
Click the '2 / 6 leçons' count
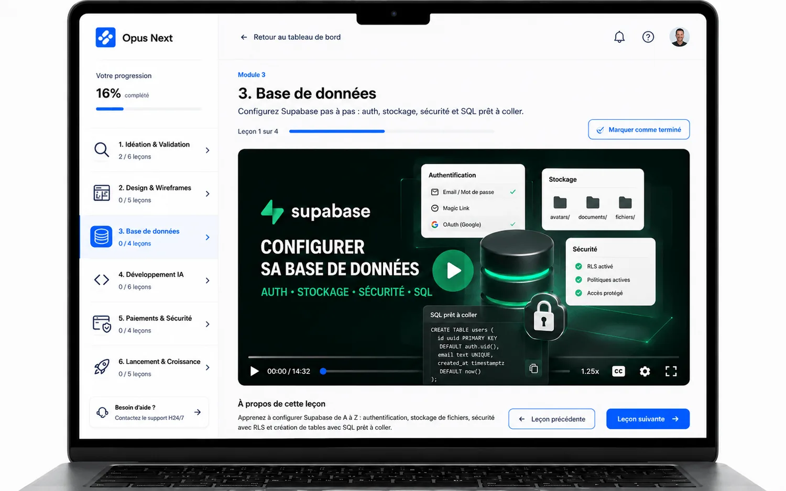135,157
